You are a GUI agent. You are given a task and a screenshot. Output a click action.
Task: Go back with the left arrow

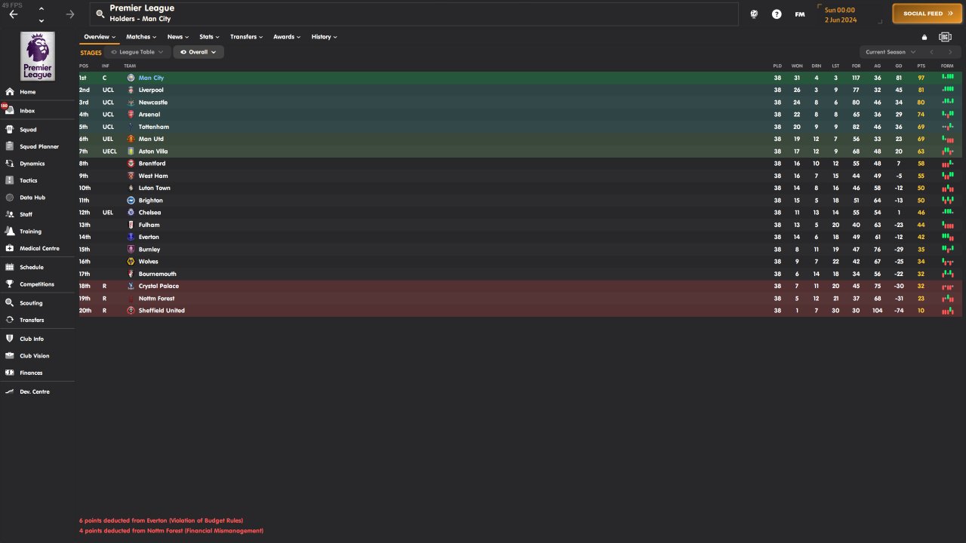13,14
